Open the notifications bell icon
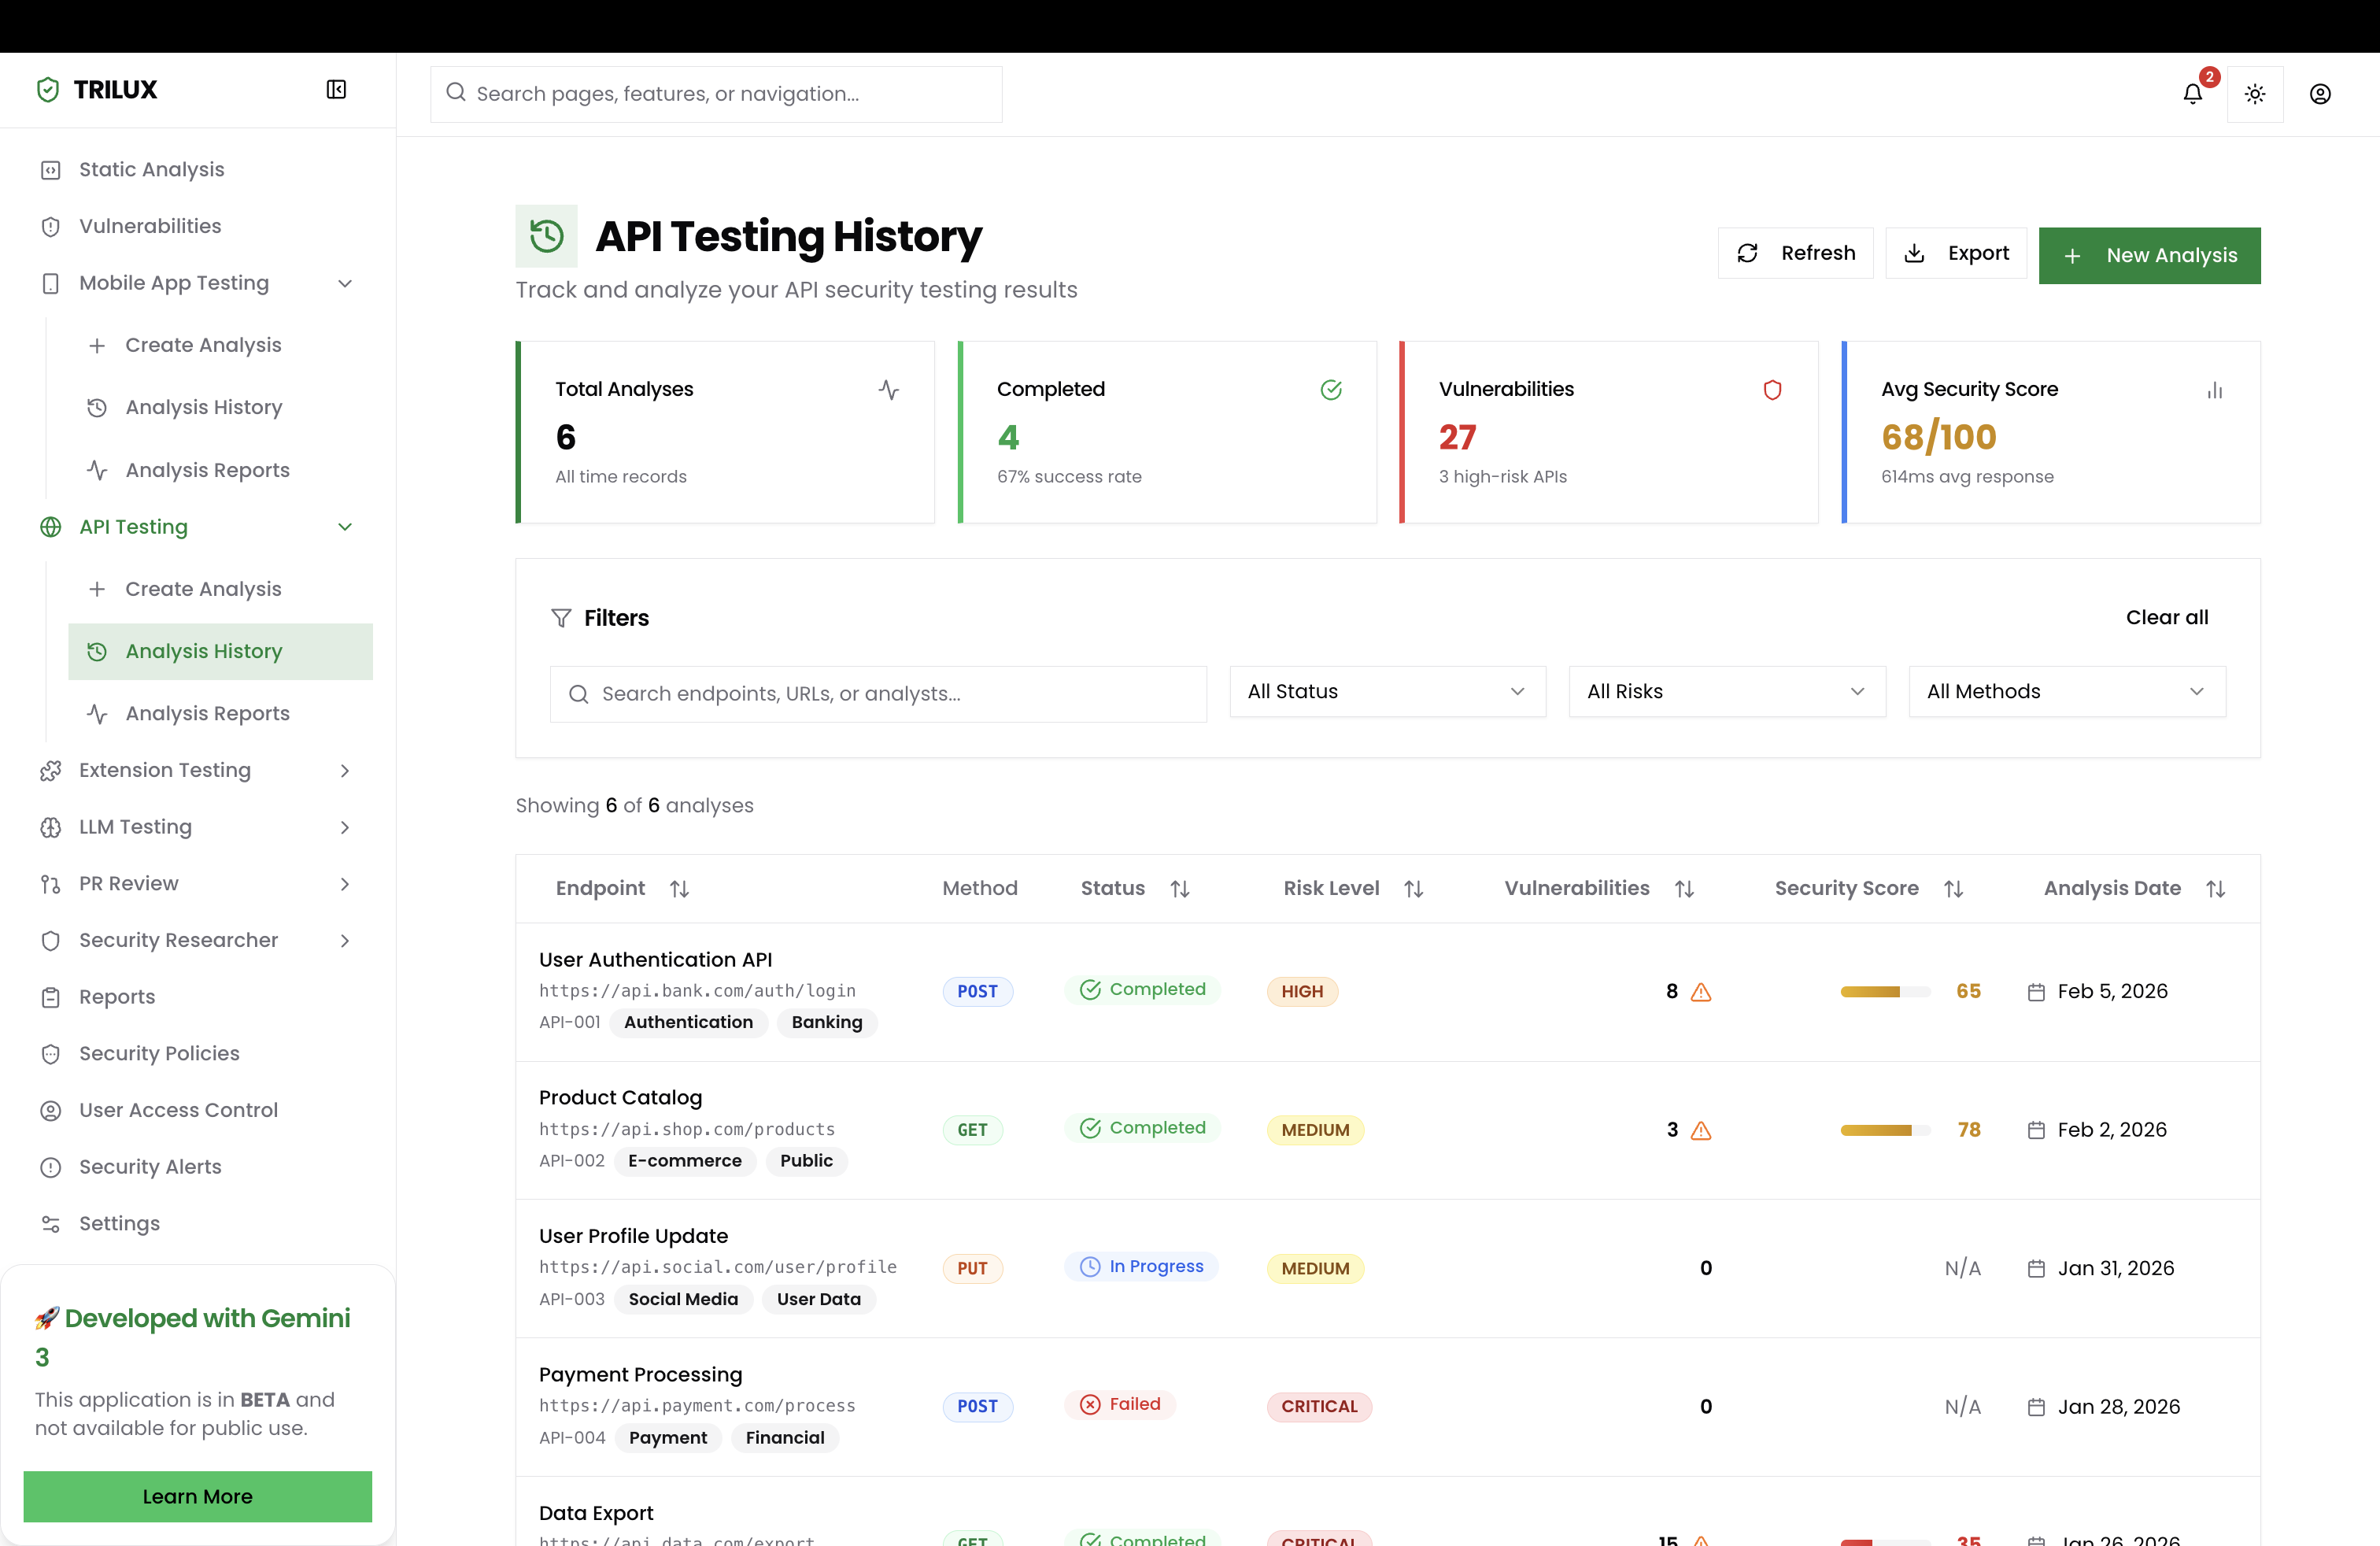 2192,94
